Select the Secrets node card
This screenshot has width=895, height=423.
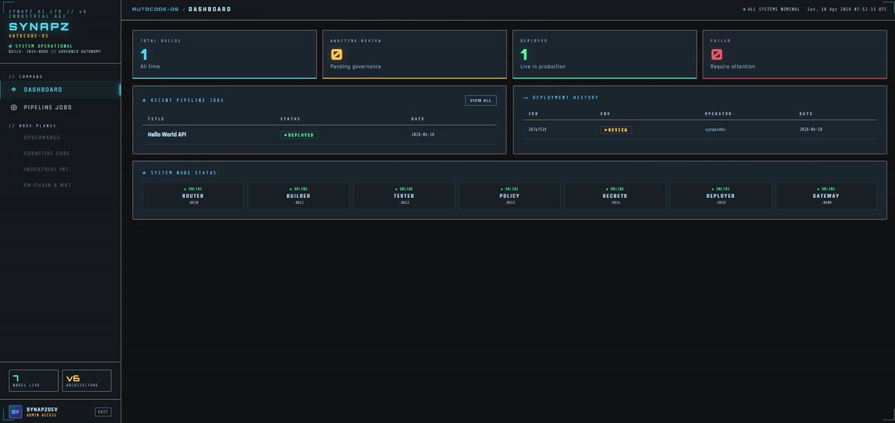[615, 196]
